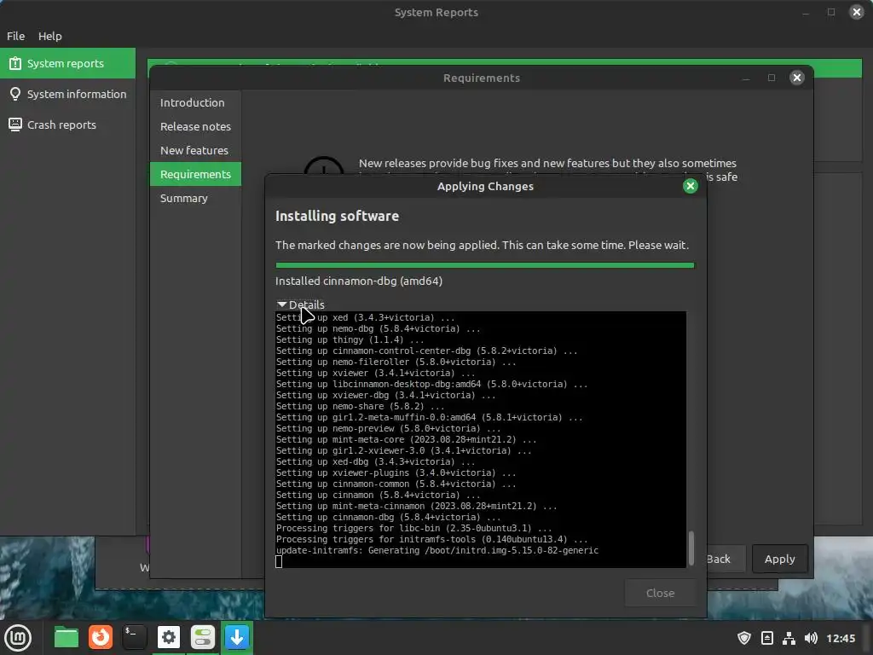Screen dimensions: 873x655
Task: Open the System Settings gear taskbar item
Action: [169, 638]
